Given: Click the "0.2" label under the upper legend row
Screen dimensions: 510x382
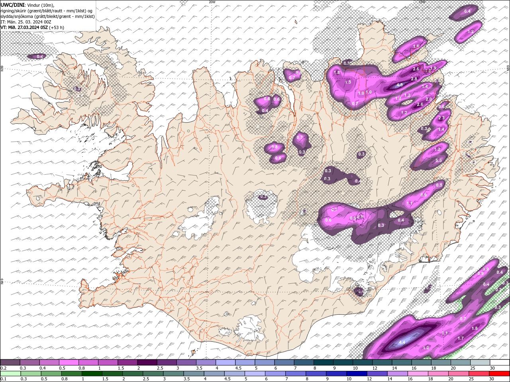Looking at the screenshot, I should click(3, 368).
